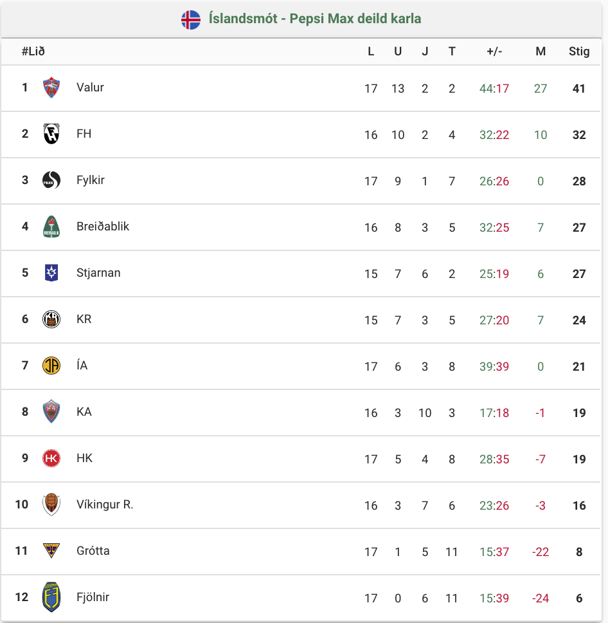608x623 pixels.
Task: Click the +/- column header
Action: coord(494,51)
